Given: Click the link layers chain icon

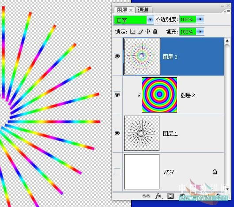Looking at the screenshot, I should click(x=146, y=196).
